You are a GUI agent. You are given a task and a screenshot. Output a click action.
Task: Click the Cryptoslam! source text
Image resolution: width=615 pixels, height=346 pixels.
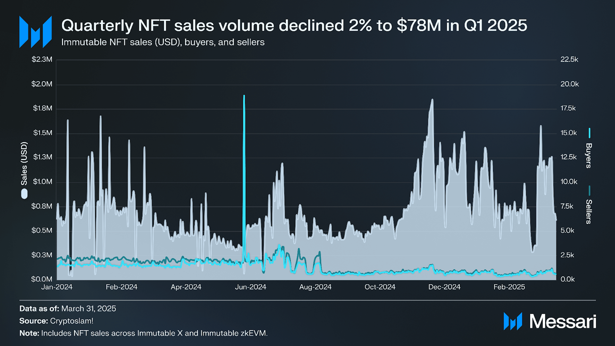[x=72, y=321]
